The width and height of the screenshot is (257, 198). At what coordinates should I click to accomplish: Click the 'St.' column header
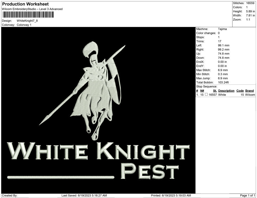215,91
